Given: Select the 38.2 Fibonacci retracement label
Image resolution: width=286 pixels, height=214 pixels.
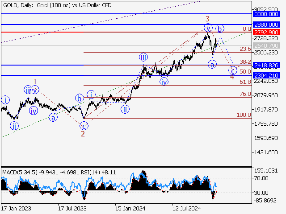Looking at the screenshot, I should [244, 62].
